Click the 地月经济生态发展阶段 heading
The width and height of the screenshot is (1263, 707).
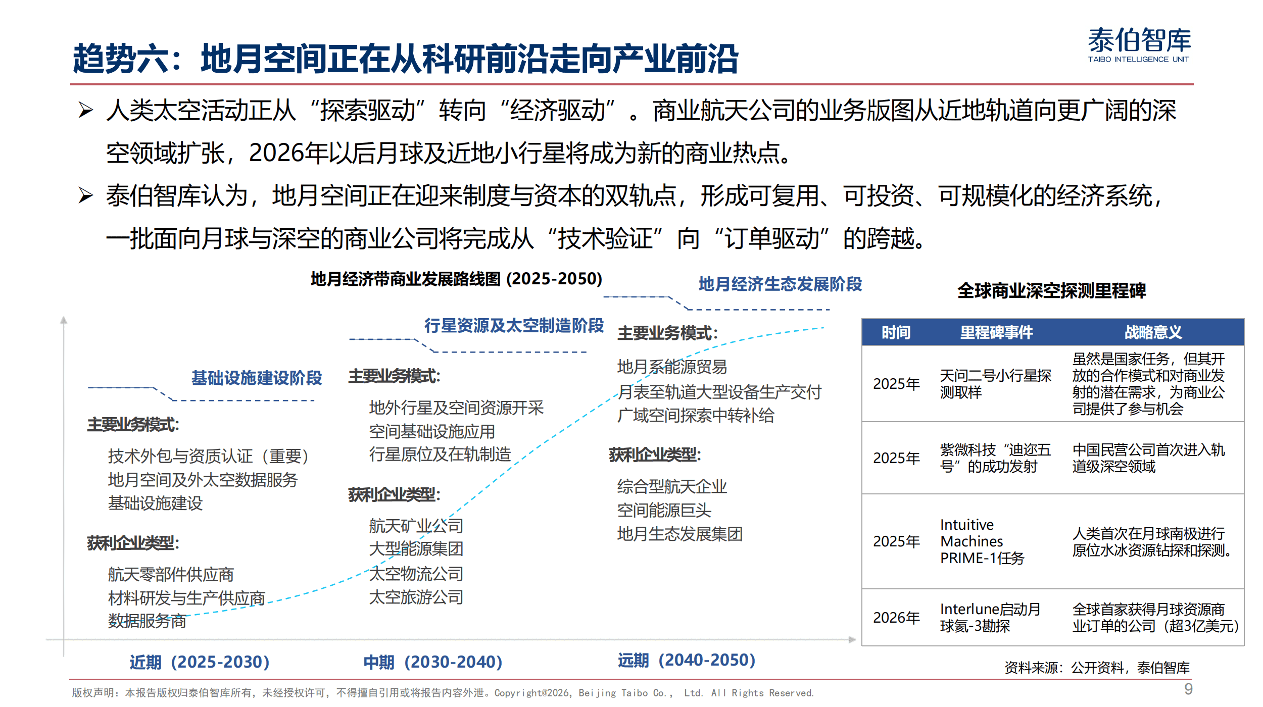pos(780,284)
